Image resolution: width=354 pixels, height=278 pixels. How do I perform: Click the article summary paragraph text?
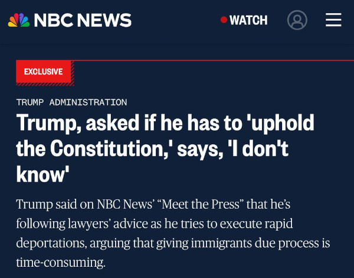pos(173,233)
